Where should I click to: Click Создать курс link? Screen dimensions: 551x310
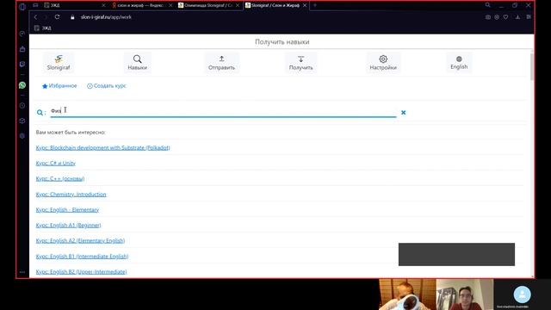tap(107, 86)
